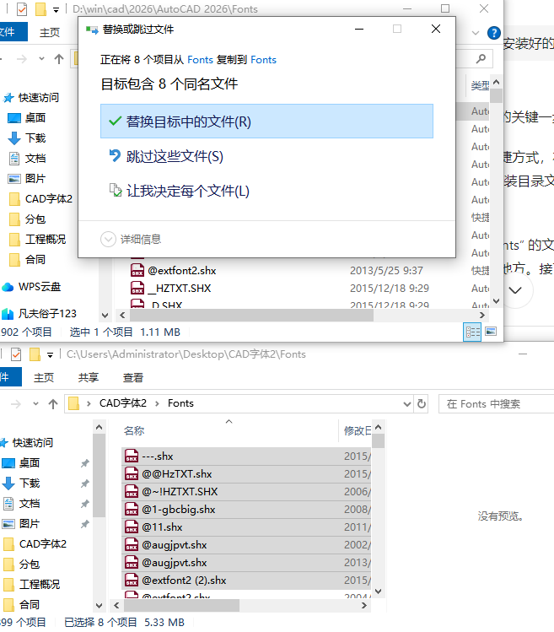Click the horizontal scrollbar in top file list
This screenshot has width=554, height=632.
tap(252, 316)
